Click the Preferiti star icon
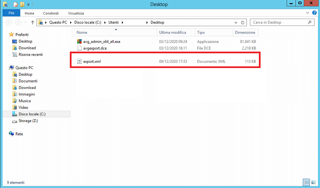The image size is (320, 188). 11,35
